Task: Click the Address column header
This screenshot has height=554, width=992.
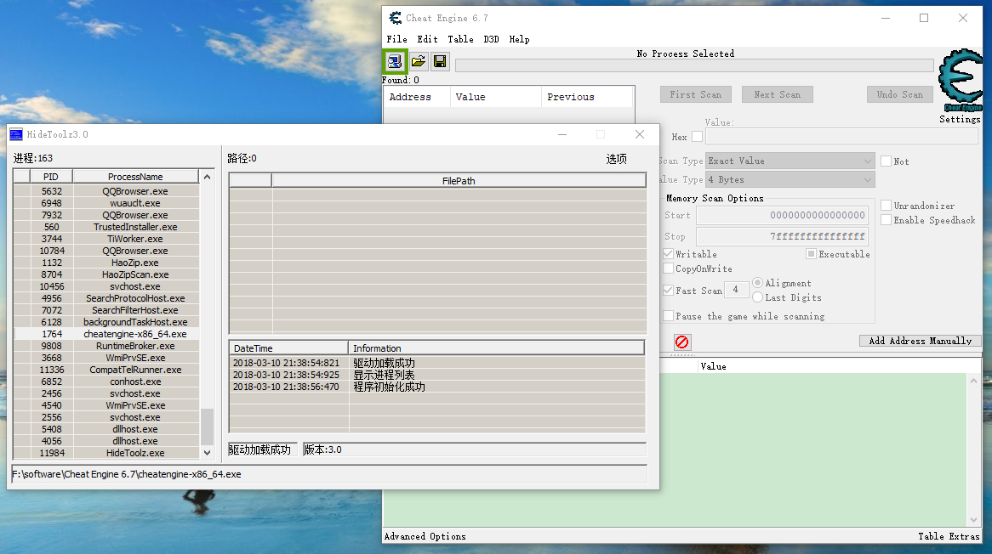Action: pyautogui.click(x=417, y=97)
